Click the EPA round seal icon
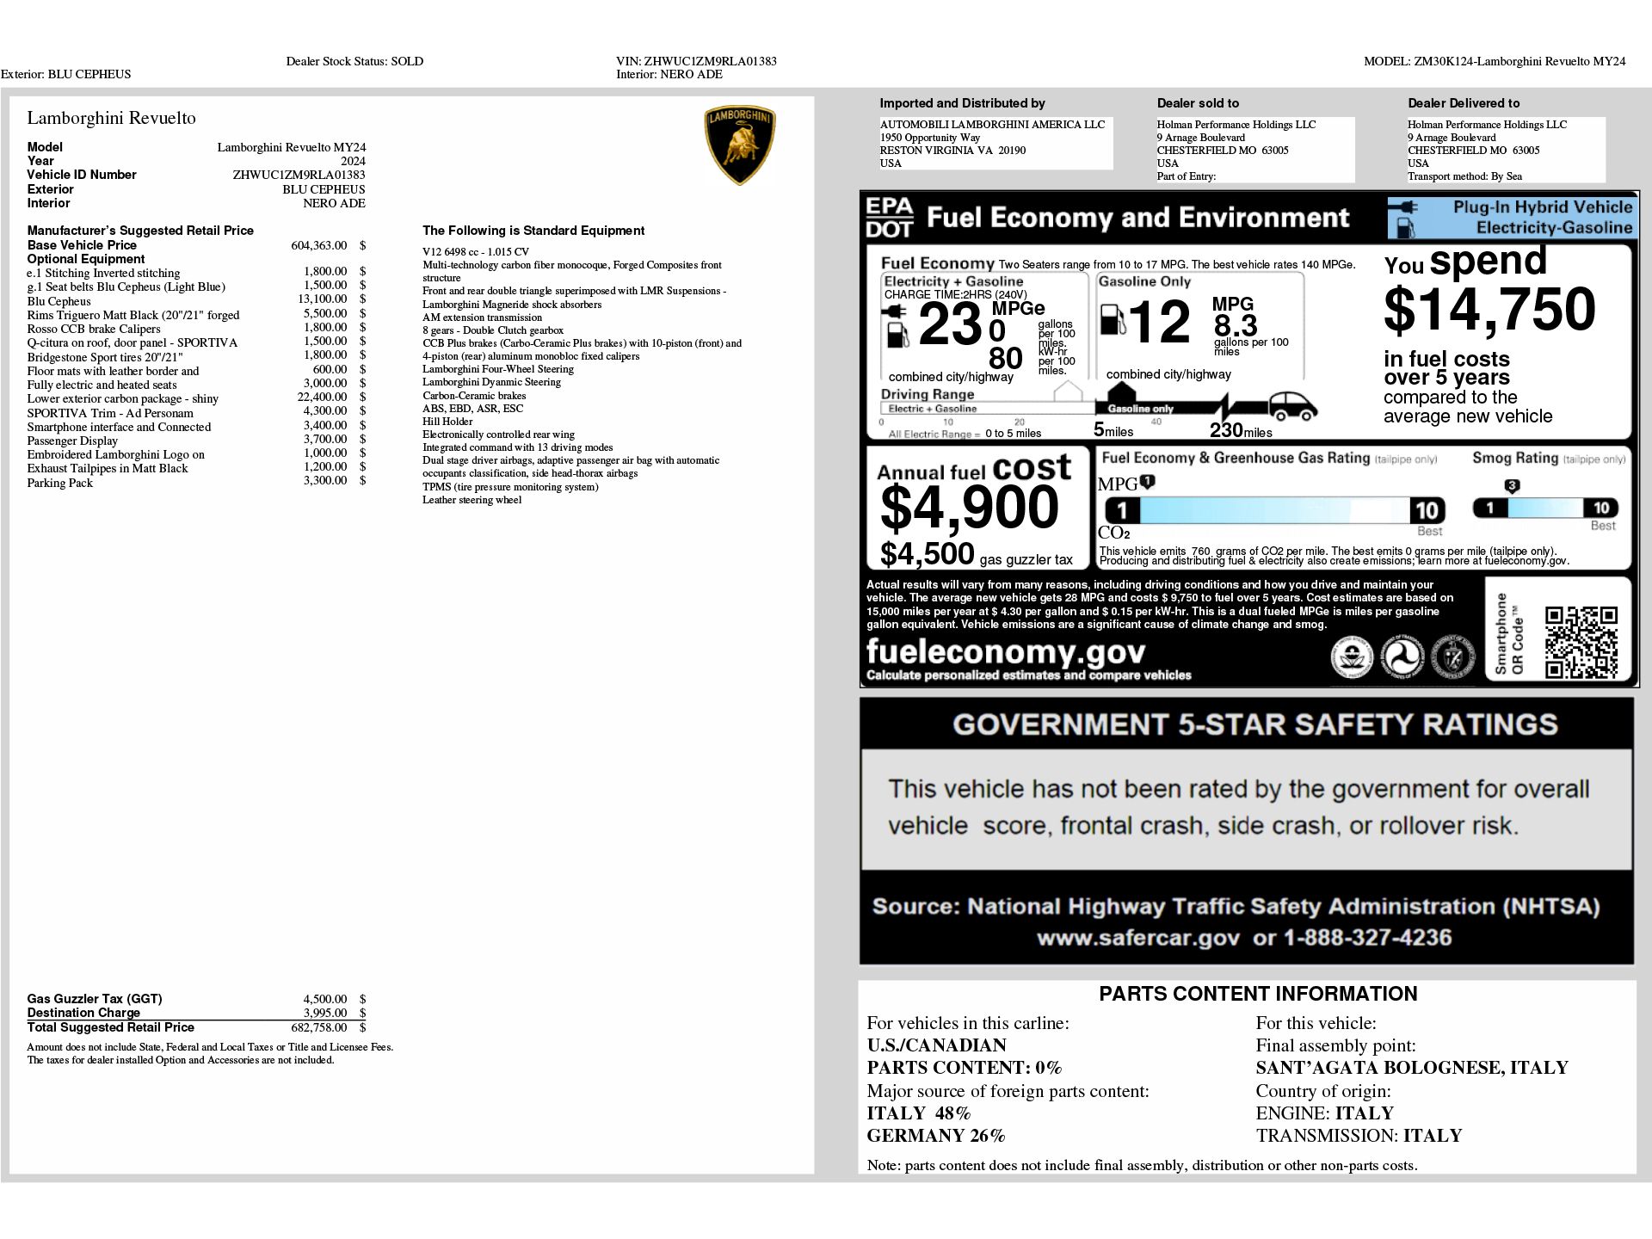This screenshot has width=1652, height=1239. 1352,658
